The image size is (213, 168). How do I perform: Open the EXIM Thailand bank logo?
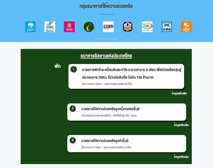pyautogui.click(x=108, y=27)
